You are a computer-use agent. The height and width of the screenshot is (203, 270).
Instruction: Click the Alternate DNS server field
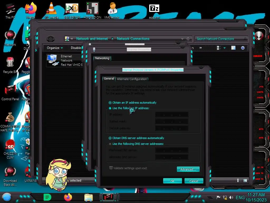(172, 157)
